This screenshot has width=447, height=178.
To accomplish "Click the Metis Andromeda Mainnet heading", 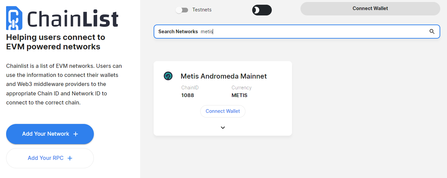I will pos(224,76).
